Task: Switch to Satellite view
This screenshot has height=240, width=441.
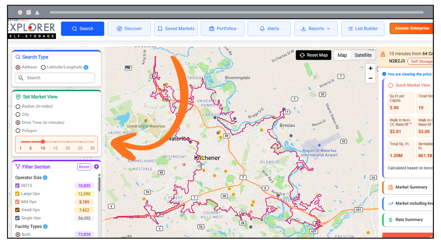Action: (363, 55)
